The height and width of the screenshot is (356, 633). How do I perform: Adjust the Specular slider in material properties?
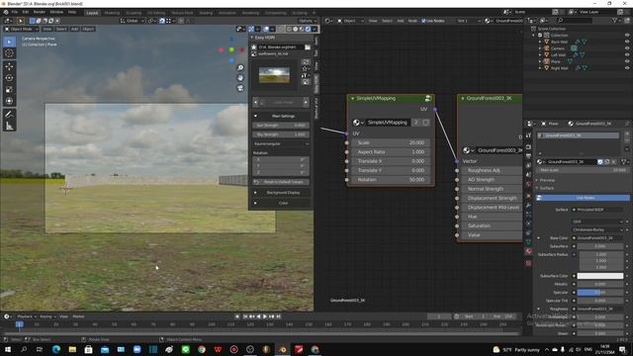pos(600,293)
